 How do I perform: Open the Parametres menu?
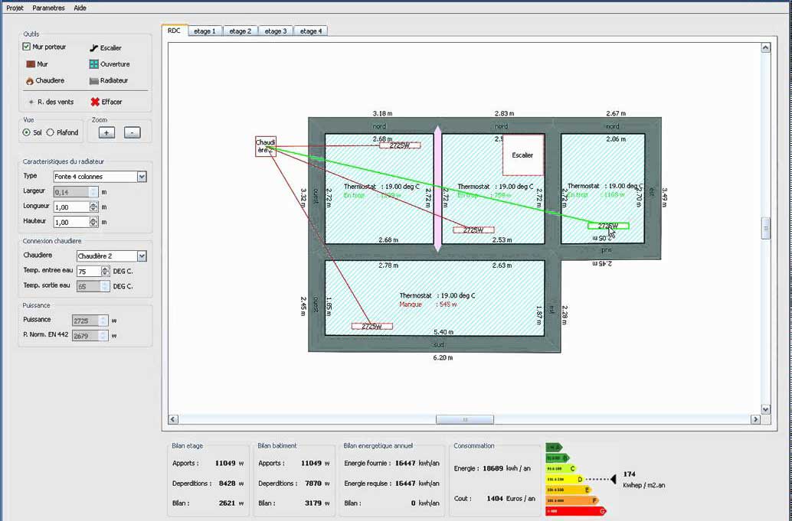[x=48, y=8]
